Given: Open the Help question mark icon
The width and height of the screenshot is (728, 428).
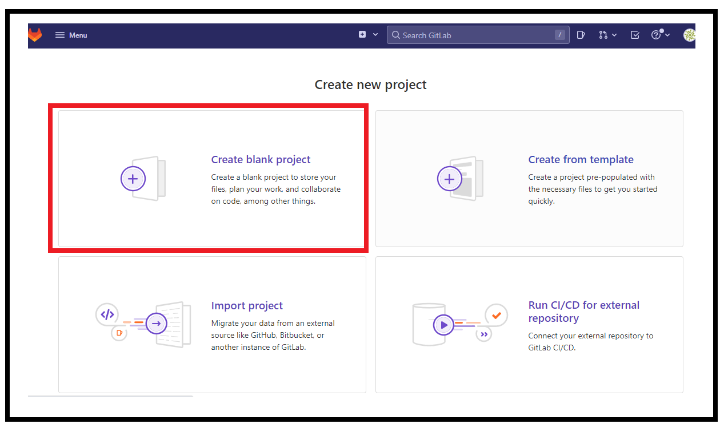Looking at the screenshot, I should pos(655,35).
